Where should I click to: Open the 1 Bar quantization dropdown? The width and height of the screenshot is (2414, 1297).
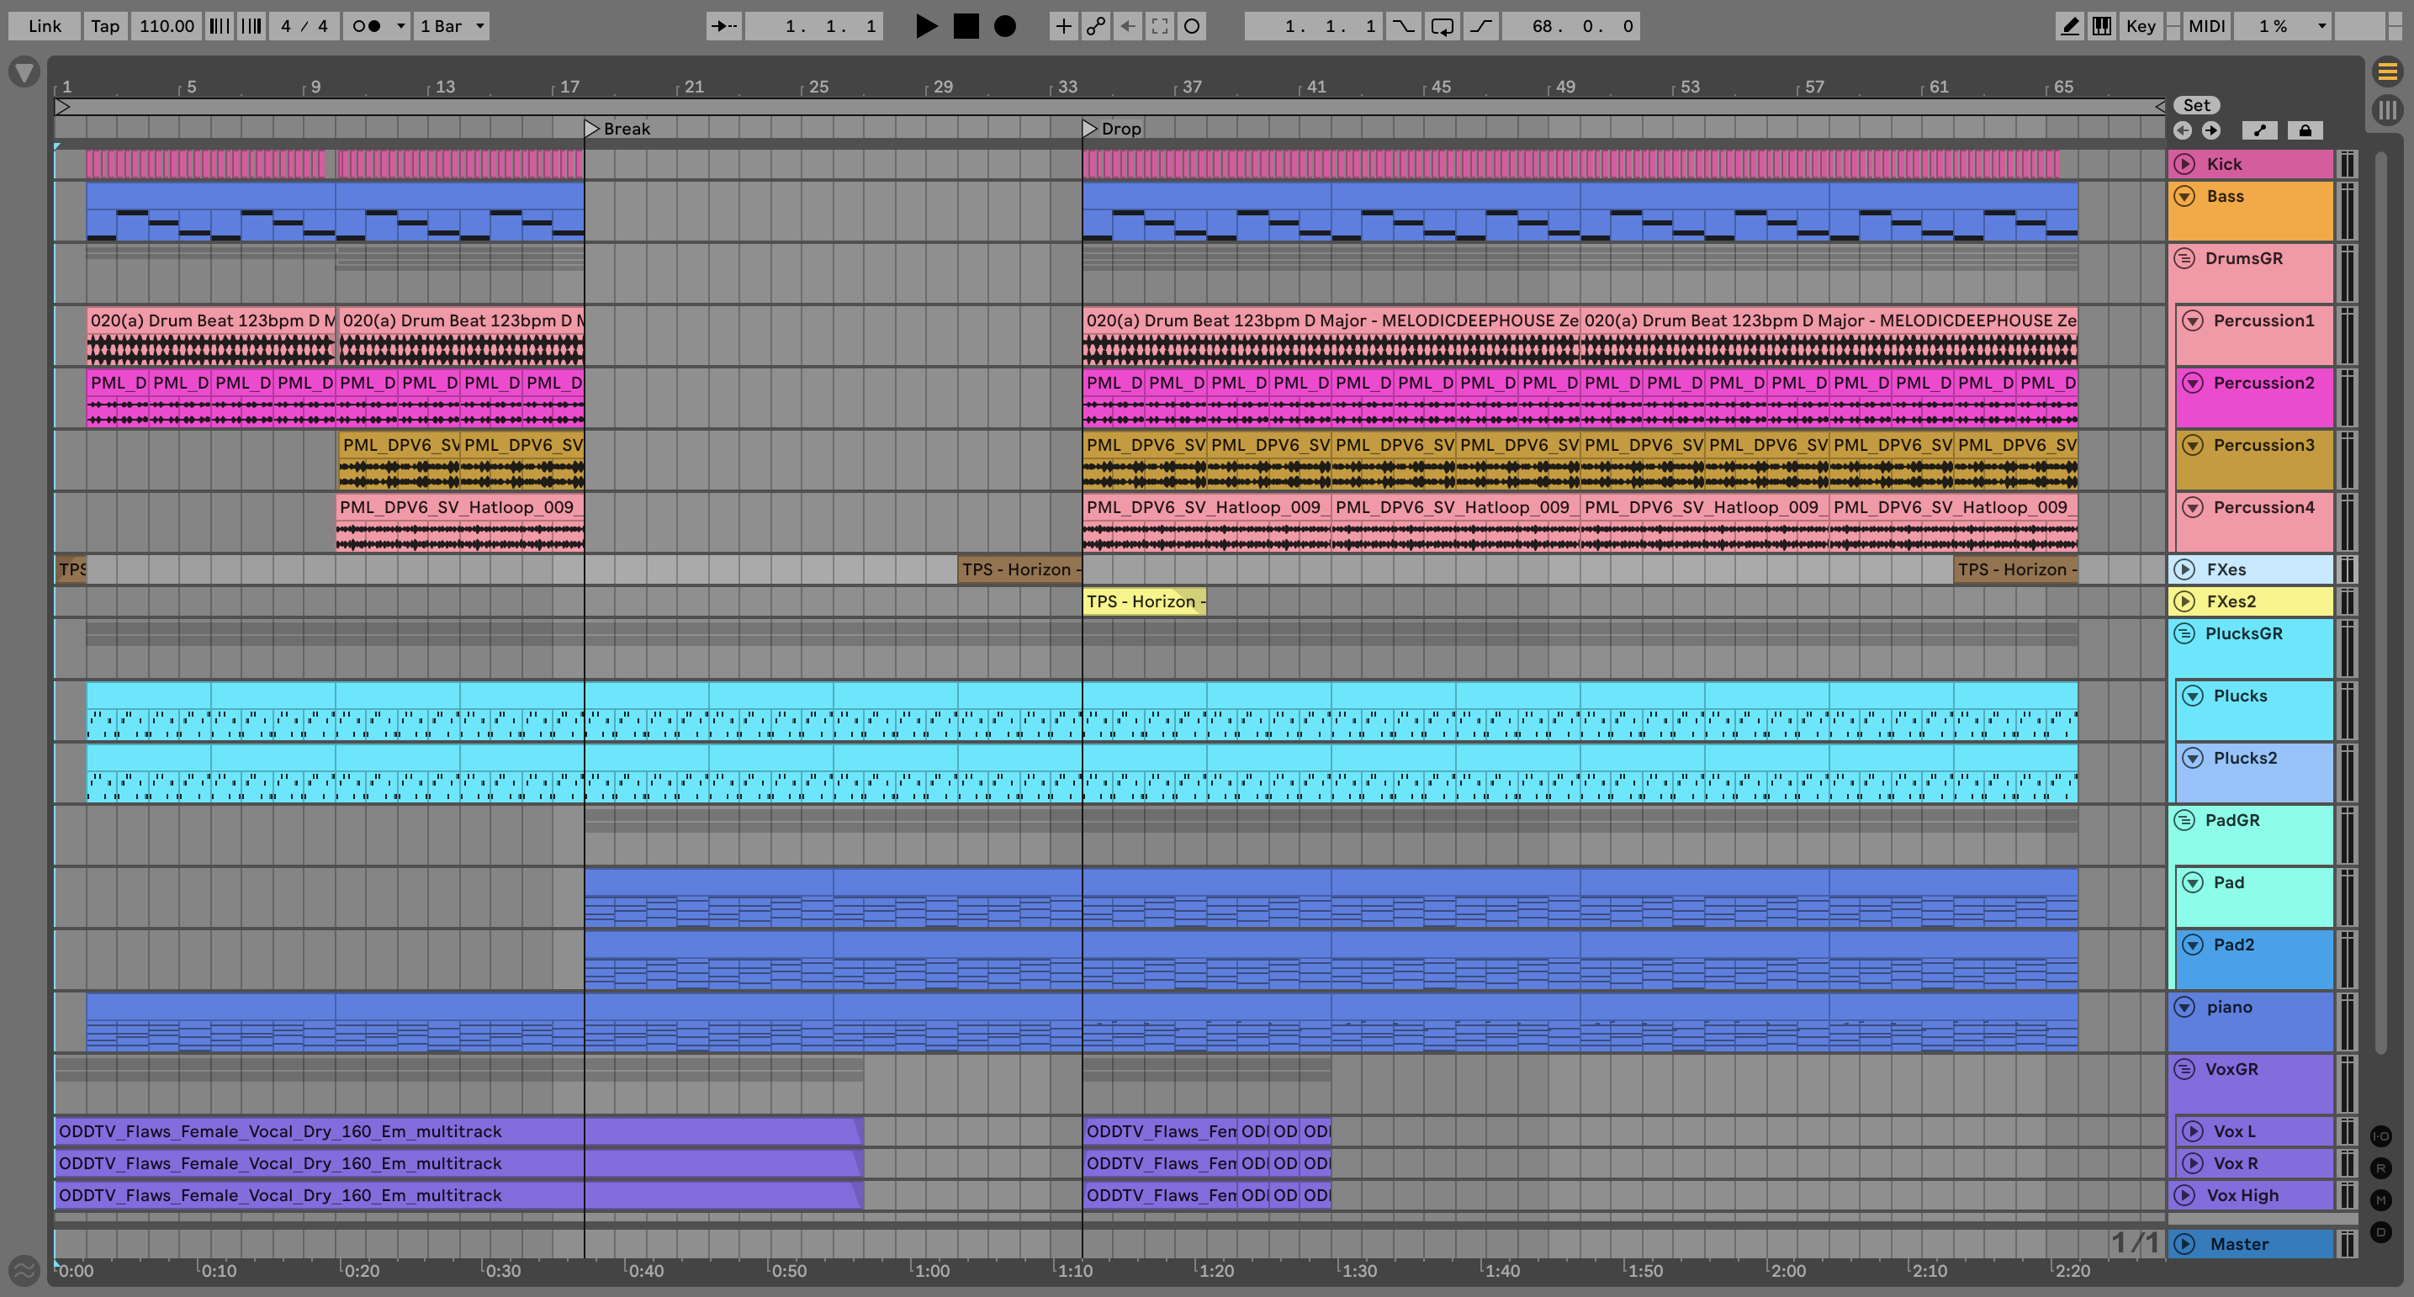tap(452, 26)
